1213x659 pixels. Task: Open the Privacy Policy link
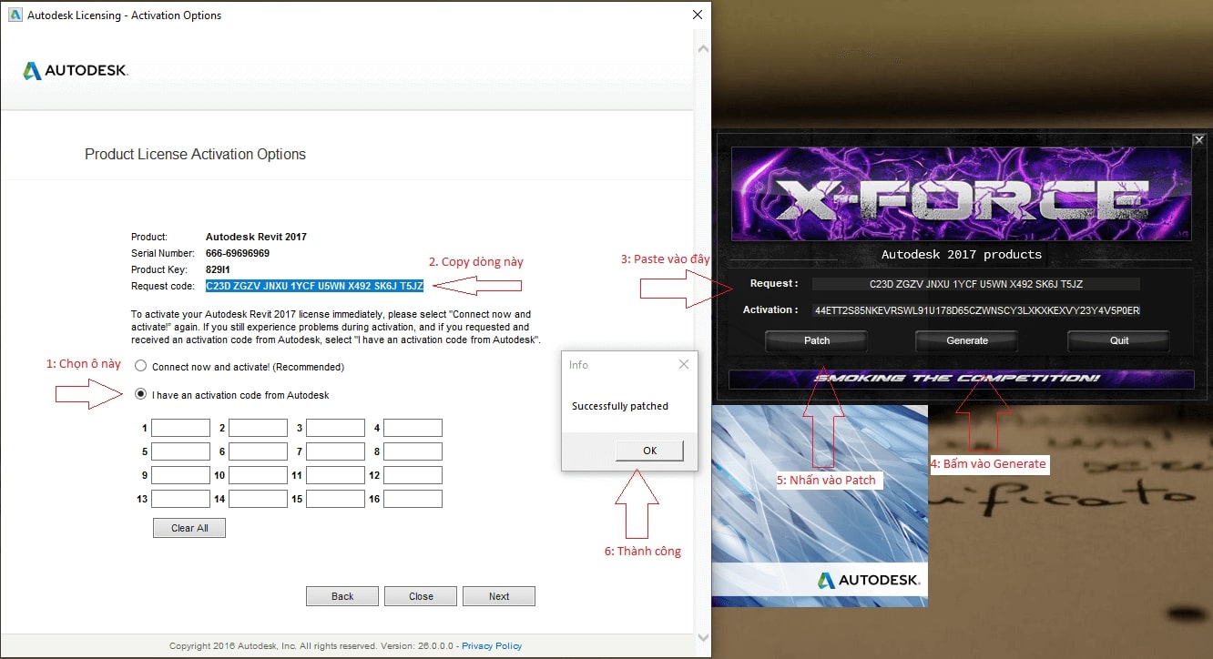[492, 646]
